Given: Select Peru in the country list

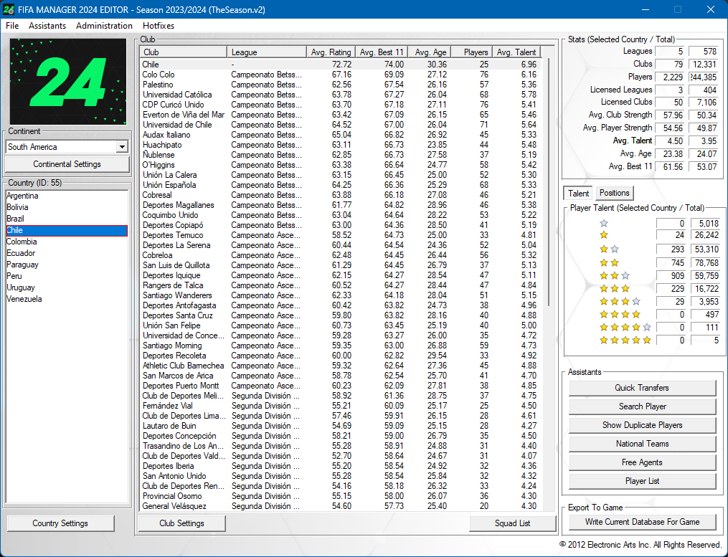Looking at the screenshot, I should click(x=67, y=276).
